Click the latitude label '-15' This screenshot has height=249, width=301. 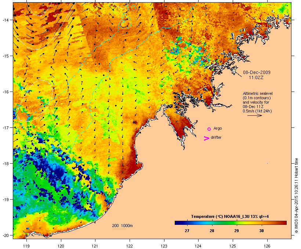click(x=6, y=56)
